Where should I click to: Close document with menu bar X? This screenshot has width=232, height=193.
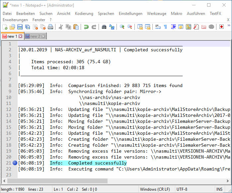[x=228, y=20]
